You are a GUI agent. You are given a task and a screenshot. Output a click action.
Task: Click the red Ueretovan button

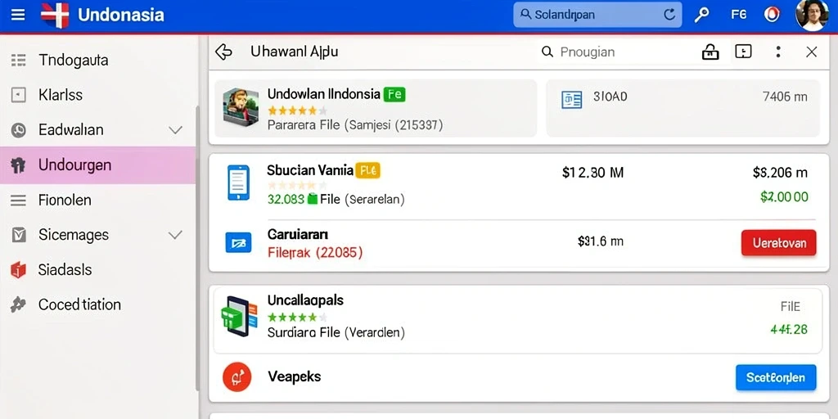coord(779,242)
